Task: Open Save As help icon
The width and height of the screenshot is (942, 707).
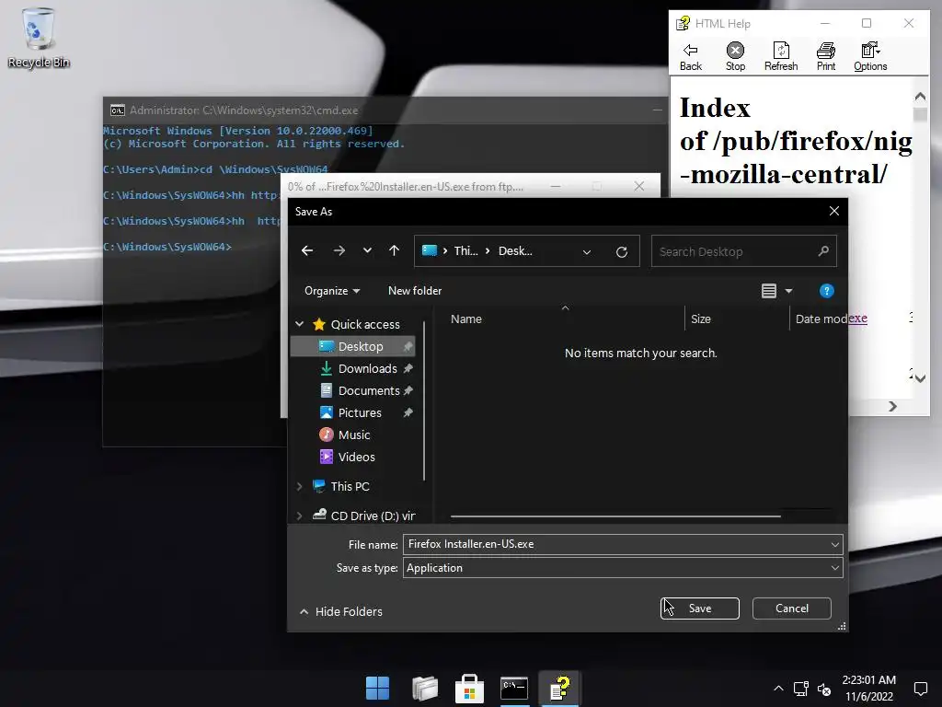Action: (826, 291)
